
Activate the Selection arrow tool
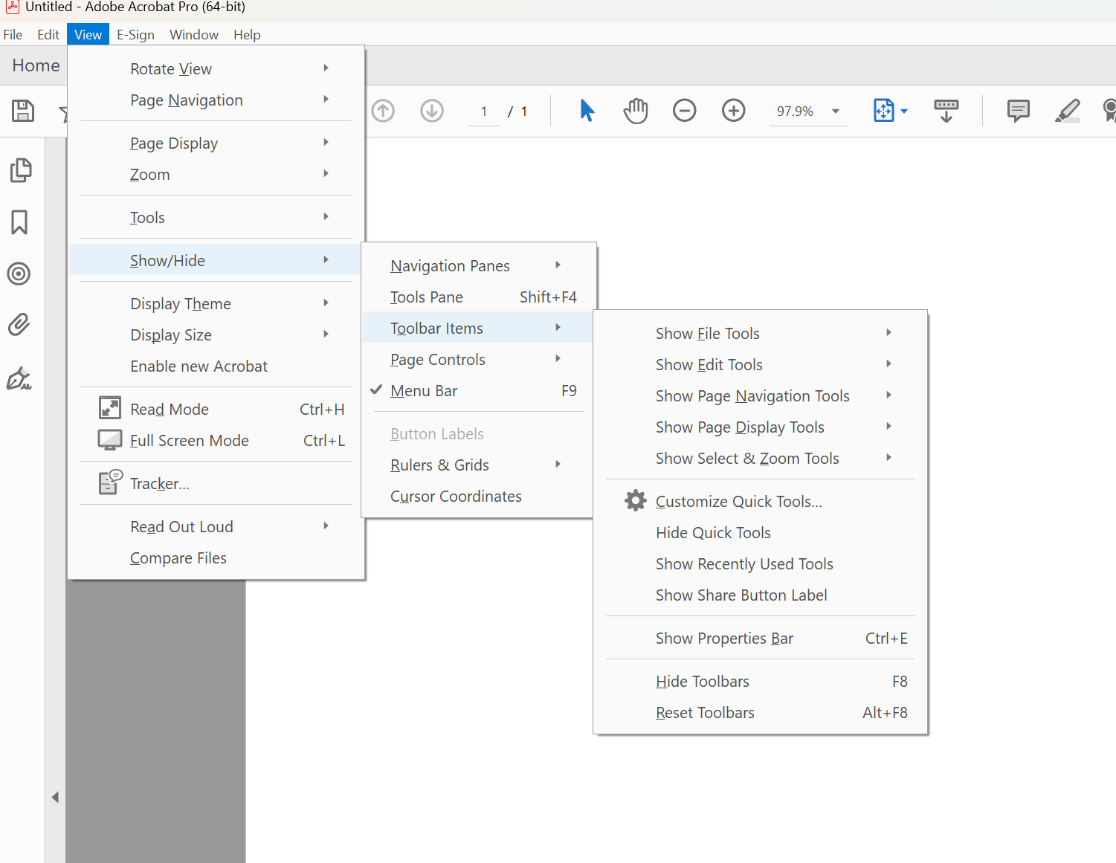(587, 110)
